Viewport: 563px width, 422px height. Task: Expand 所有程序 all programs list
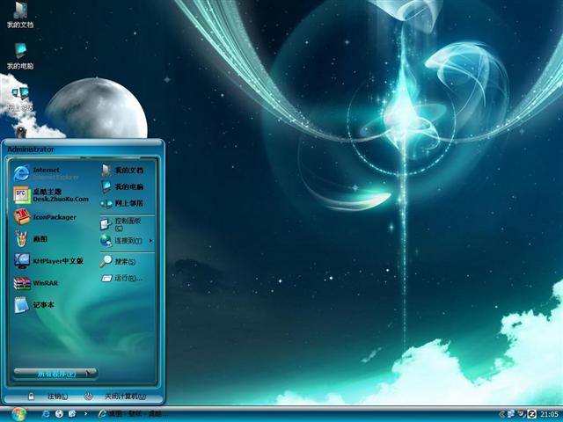(55, 374)
